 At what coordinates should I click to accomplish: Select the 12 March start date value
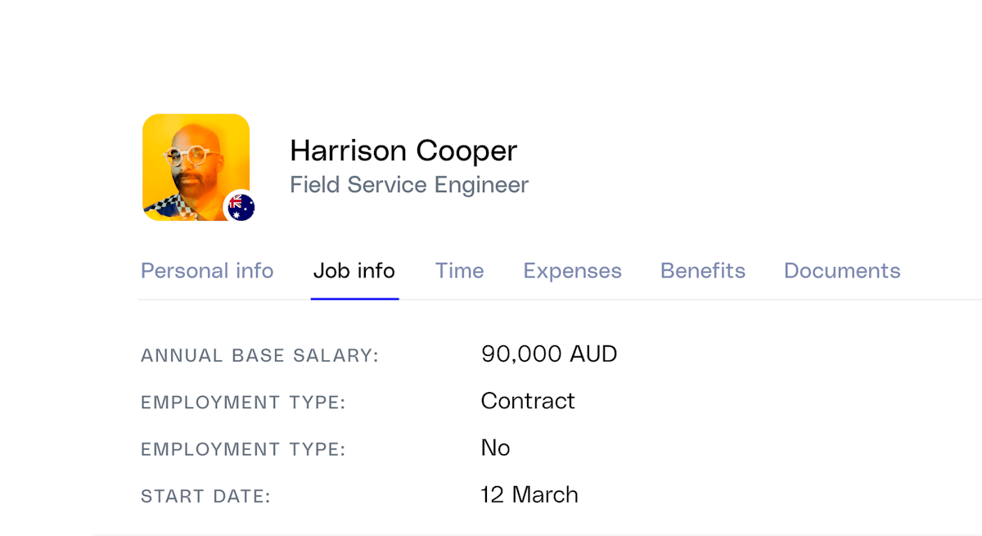(x=529, y=494)
